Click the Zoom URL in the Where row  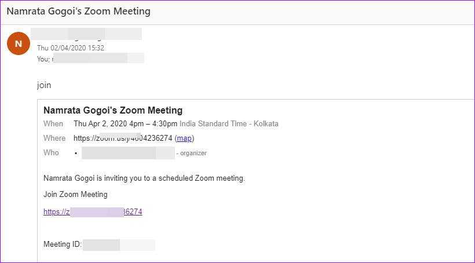click(122, 138)
